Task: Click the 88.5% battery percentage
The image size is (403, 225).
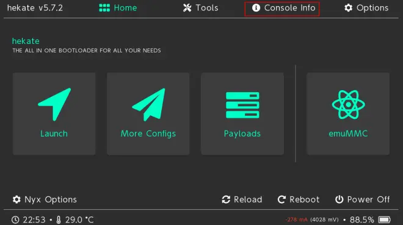Action: [x=362, y=220]
